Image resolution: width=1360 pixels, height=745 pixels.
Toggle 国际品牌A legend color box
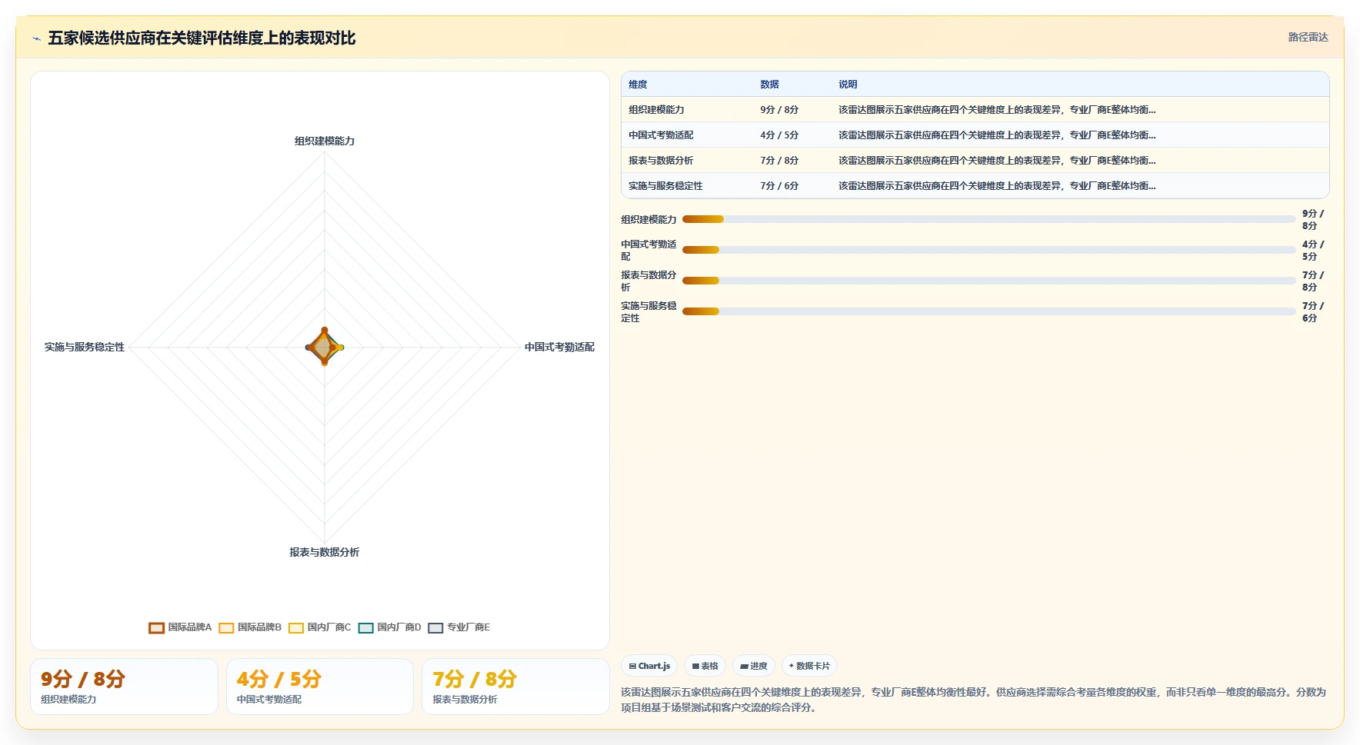(156, 627)
